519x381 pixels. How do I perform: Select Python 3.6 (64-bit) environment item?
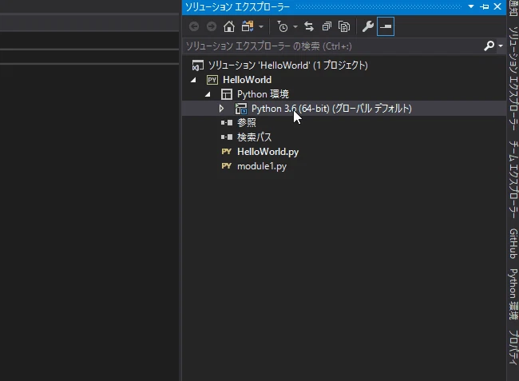click(331, 109)
